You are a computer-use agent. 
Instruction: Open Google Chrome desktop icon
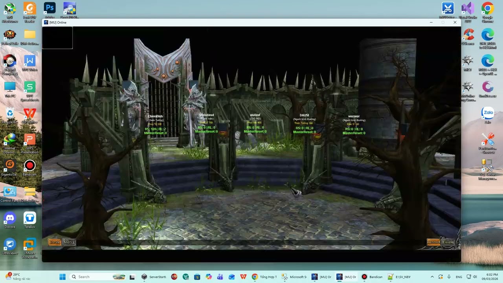(488, 13)
